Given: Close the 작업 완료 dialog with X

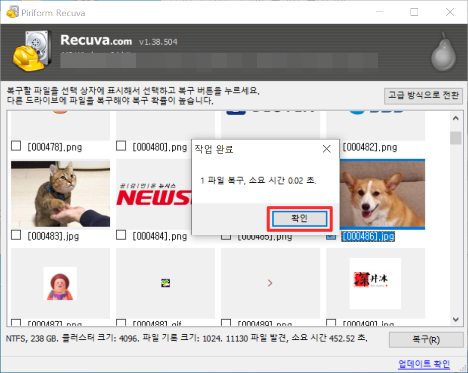Looking at the screenshot, I should coord(326,148).
